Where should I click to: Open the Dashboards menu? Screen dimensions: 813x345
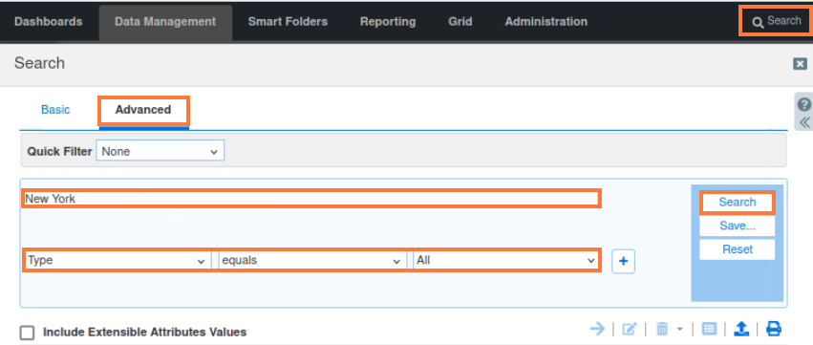point(48,22)
